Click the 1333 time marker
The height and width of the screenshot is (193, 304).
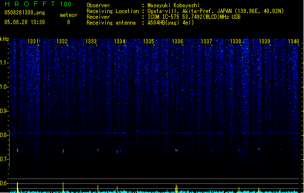click(91, 41)
